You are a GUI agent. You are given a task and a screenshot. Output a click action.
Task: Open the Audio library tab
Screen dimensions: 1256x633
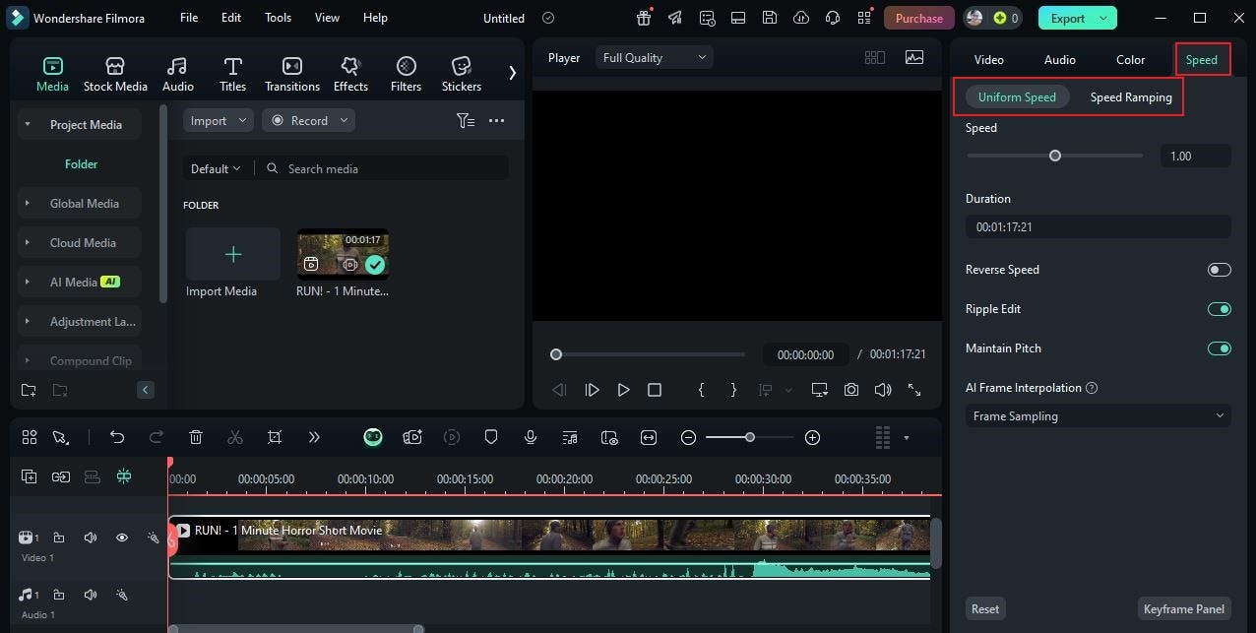point(177,74)
